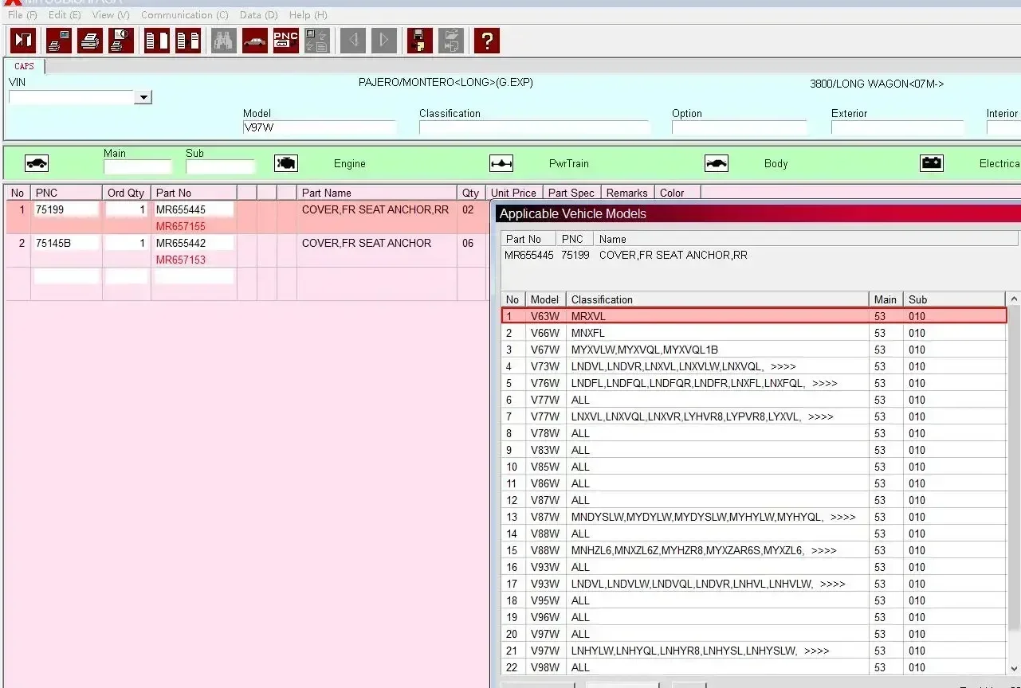Viewport: 1021px width, 688px height.
Task: Click the Main group number field
Action: coord(137,166)
